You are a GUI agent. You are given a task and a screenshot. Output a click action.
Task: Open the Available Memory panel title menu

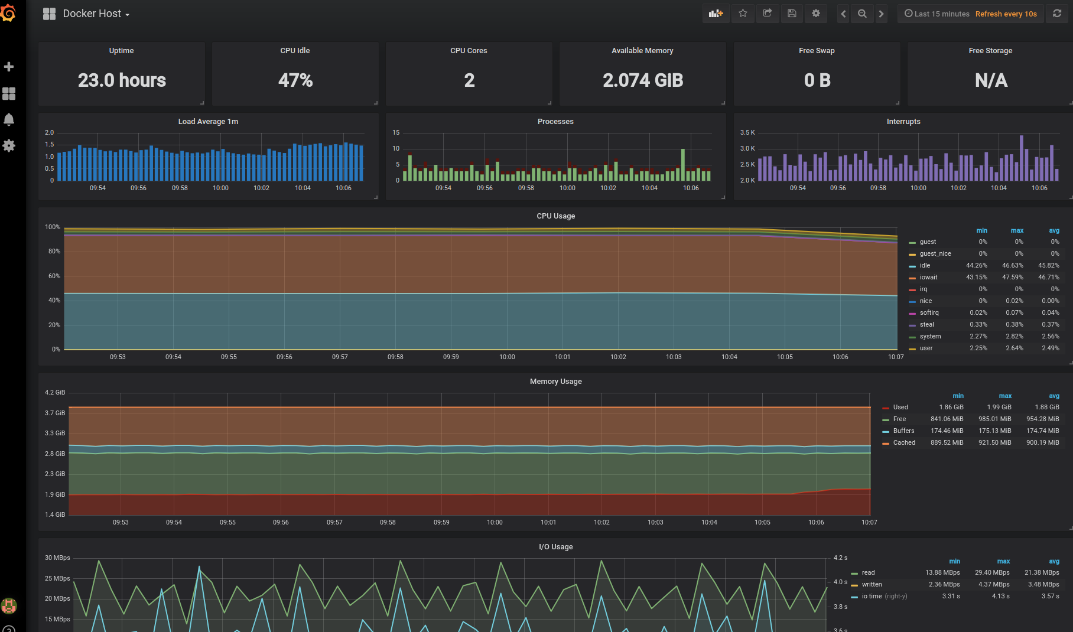[642, 51]
